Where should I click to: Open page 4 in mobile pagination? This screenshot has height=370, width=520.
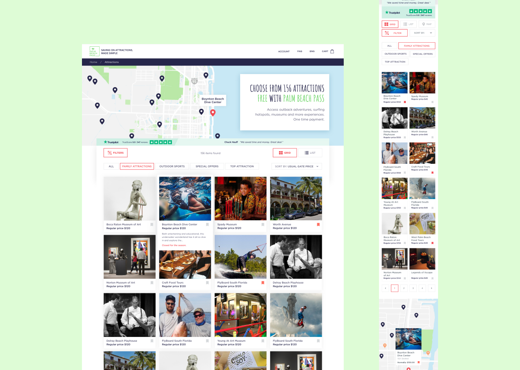coord(422,288)
